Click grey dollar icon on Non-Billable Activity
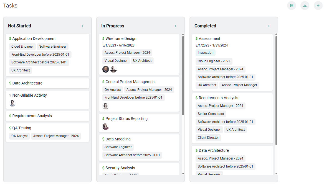The height and width of the screenshot is (185, 324). 10,95
